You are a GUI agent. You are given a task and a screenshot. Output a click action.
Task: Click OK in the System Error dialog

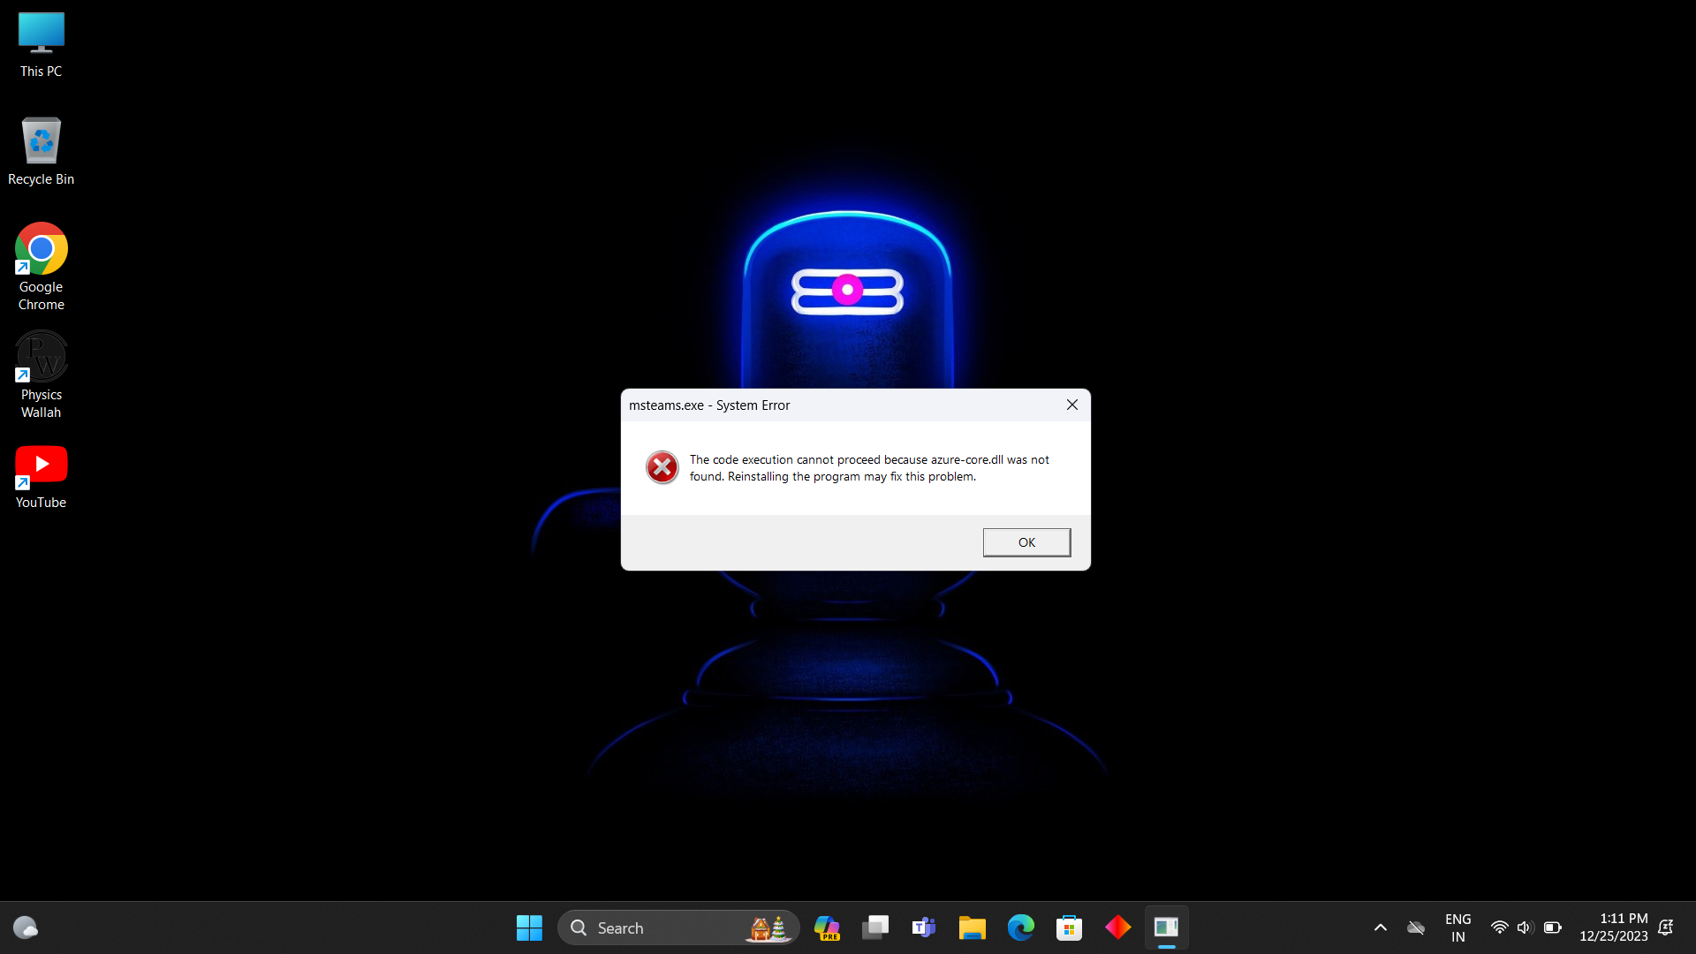tap(1026, 542)
